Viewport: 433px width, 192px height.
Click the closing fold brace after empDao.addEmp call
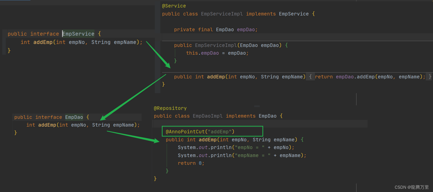pos(430,77)
